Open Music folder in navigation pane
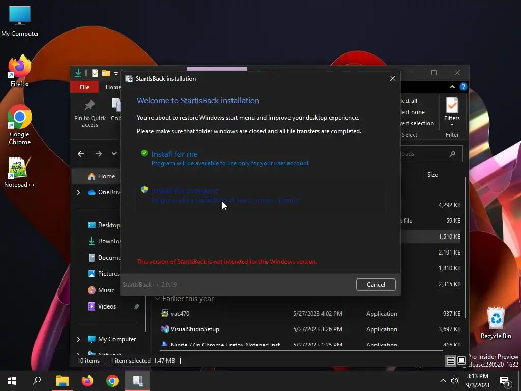The width and height of the screenshot is (521, 391). 101,290
